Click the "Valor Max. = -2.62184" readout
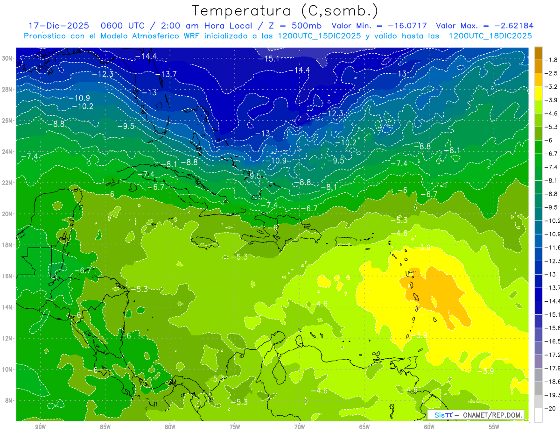This screenshot has width=560, height=433. click(484, 26)
